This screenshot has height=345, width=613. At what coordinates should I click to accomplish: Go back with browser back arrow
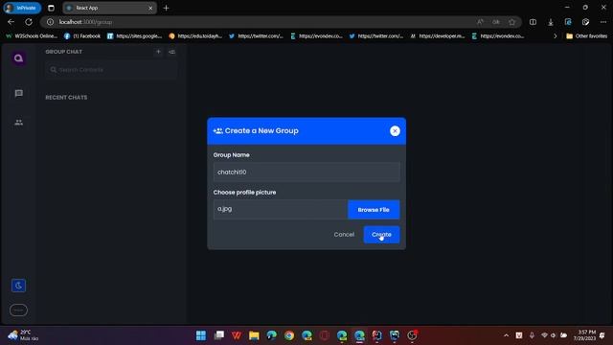coord(11,22)
